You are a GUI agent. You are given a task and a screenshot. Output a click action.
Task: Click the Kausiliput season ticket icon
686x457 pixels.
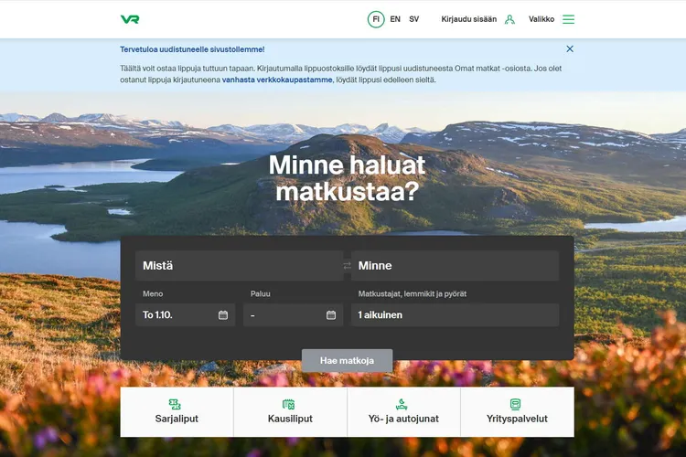click(x=289, y=404)
